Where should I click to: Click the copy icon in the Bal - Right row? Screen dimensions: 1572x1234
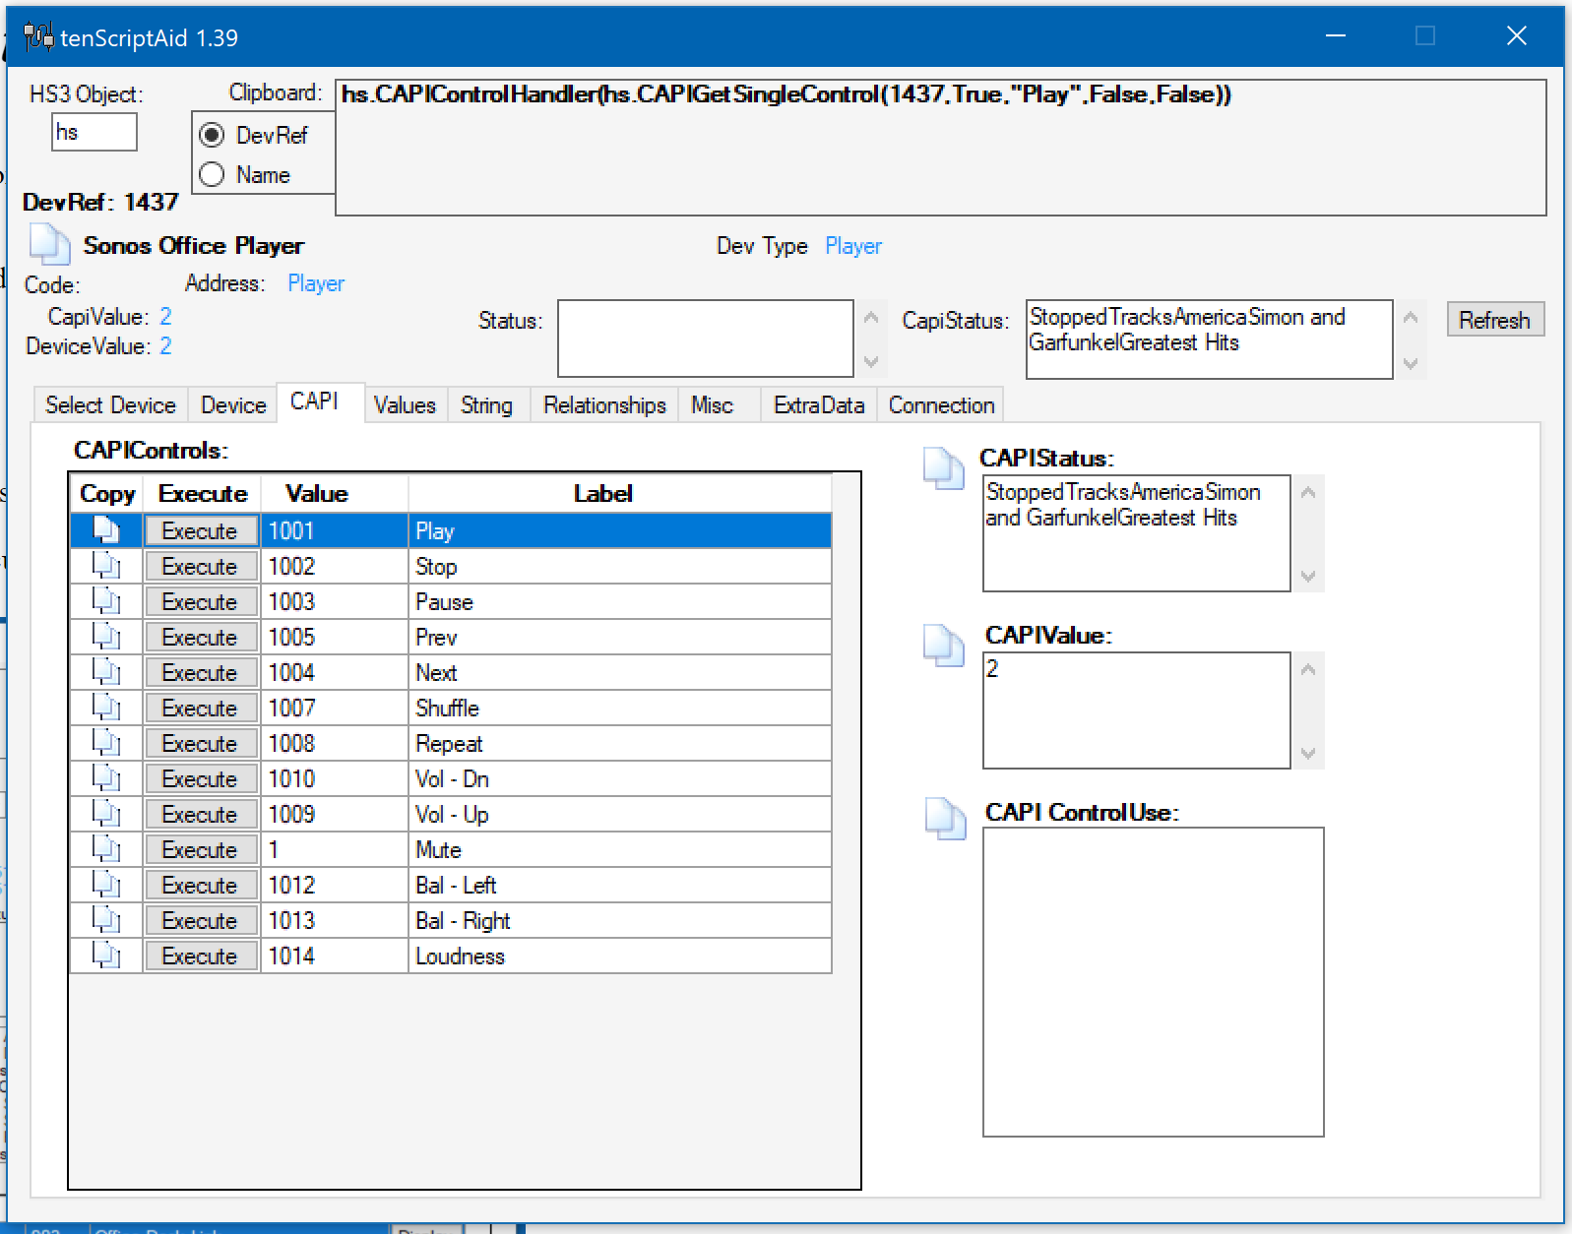(106, 921)
